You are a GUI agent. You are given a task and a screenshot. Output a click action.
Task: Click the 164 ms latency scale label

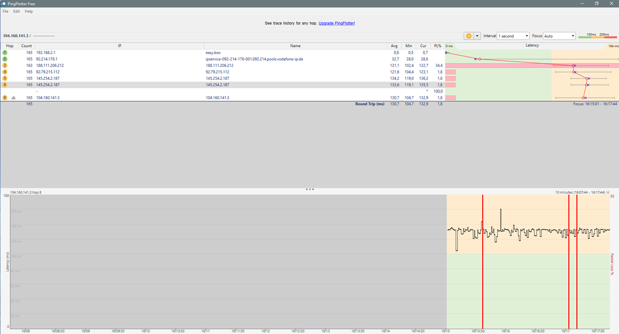(x=613, y=46)
